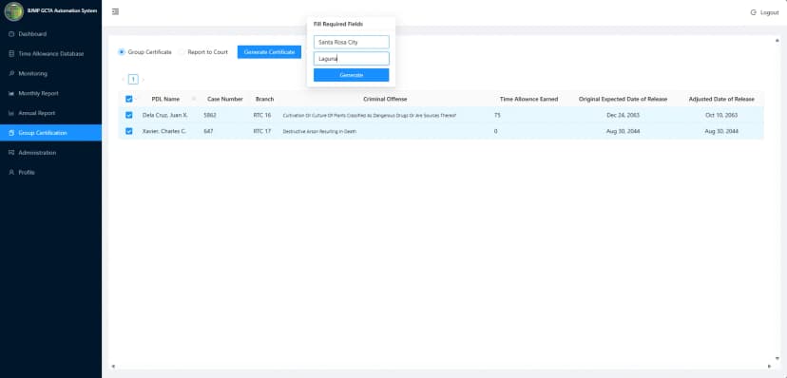Click the Case Number column header
Viewport: 787px width, 378px height.
point(225,100)
